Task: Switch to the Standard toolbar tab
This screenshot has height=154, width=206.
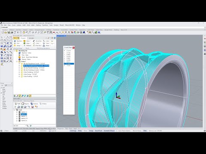Action: click(5, 30)
